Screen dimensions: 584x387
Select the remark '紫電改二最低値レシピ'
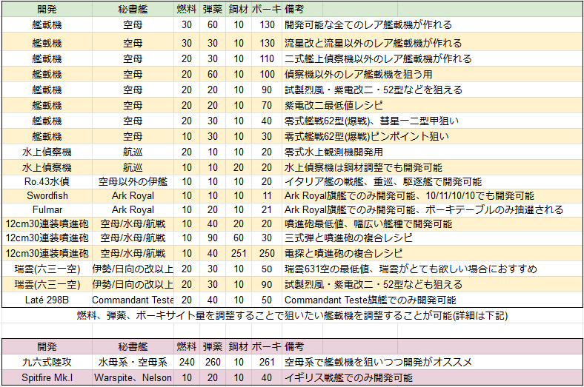pos(334,106)
